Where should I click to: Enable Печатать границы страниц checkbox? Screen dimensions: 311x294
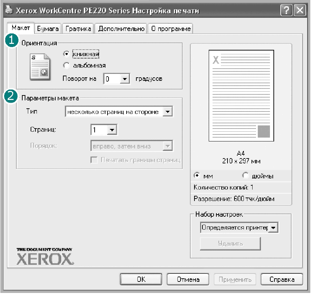coord(94,160)
